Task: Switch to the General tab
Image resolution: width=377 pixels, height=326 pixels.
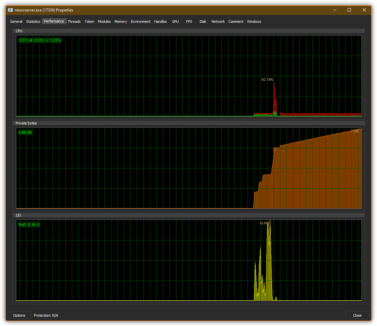Action: (16, 21)
